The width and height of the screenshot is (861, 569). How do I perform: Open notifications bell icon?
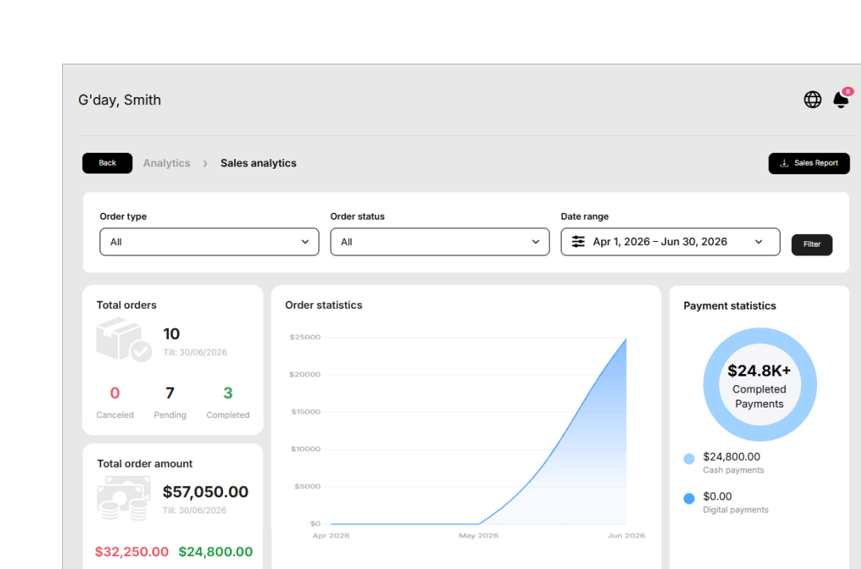click(840, 99)
